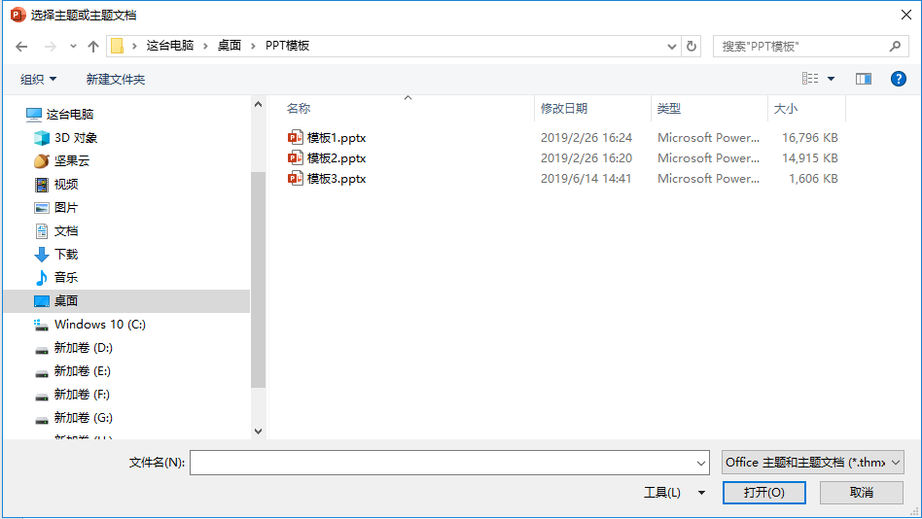Open recent locations dropdown arrow
This screenshot has width=922, height=519.
tap(73, 47)
